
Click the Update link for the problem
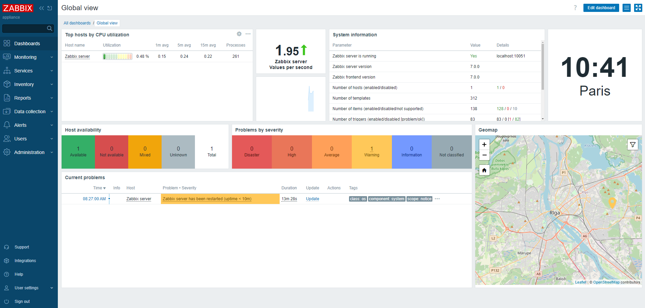pyautogui.click(x=312, y=199)
